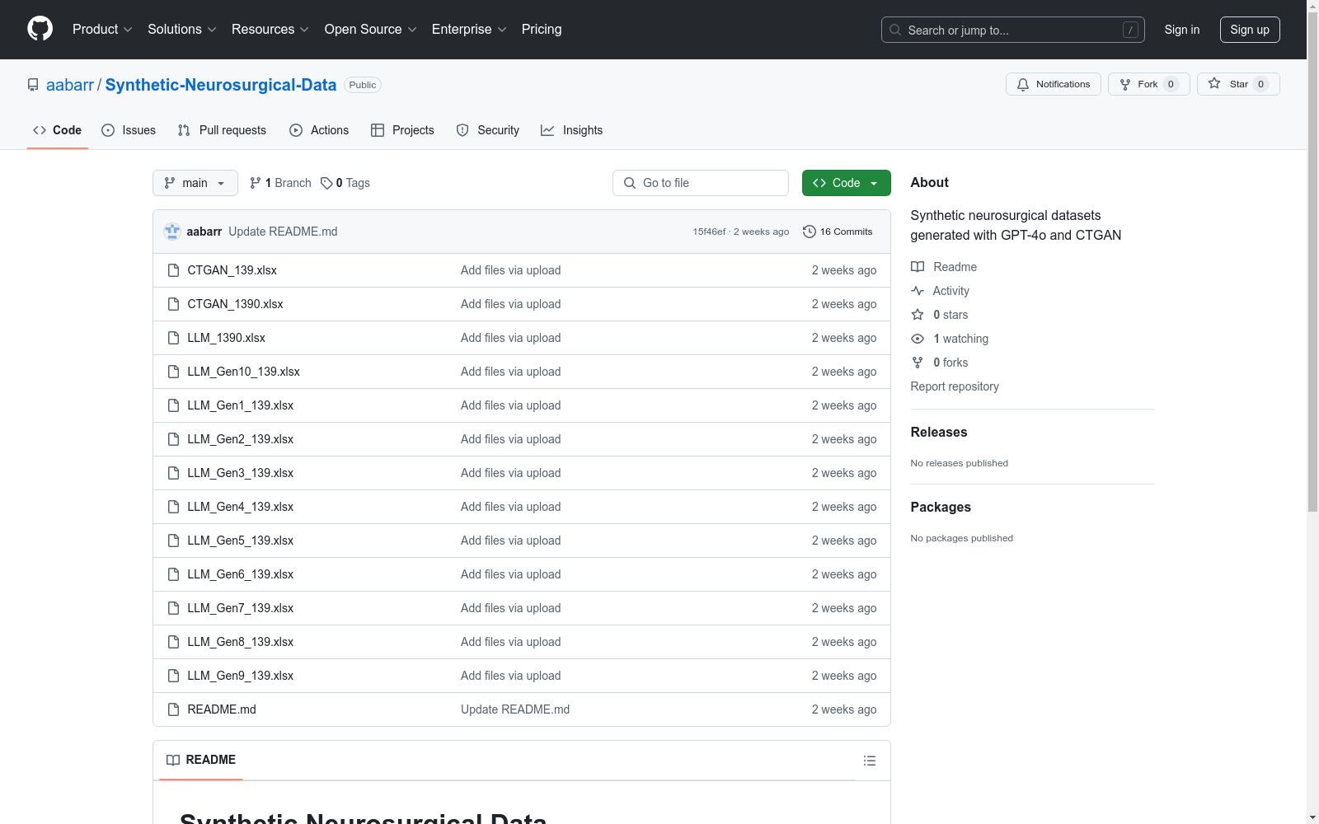Open the LLM_Gen4_139.xlsx file

tap(240, 507)
